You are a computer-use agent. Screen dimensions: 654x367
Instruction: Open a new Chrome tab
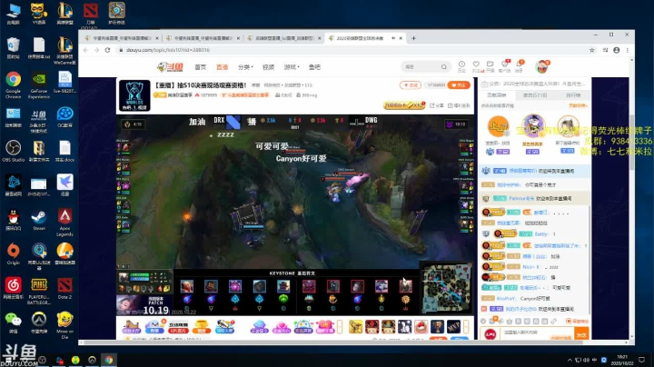click(x=413, y=38)
